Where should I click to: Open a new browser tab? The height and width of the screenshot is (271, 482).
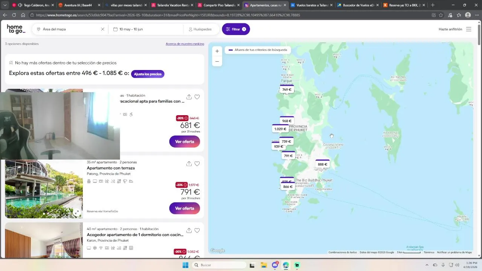coord(433,5)
